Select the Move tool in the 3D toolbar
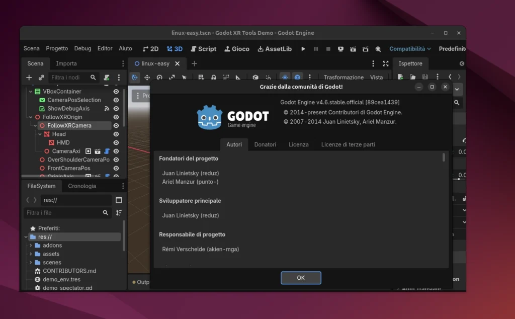This screenshot has height=319, width=515. coord(147,77)
